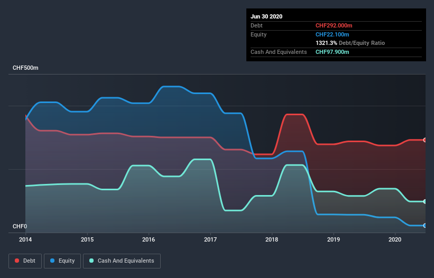Click the teal Cash And Equivalents legend dot

pos(91,261)
